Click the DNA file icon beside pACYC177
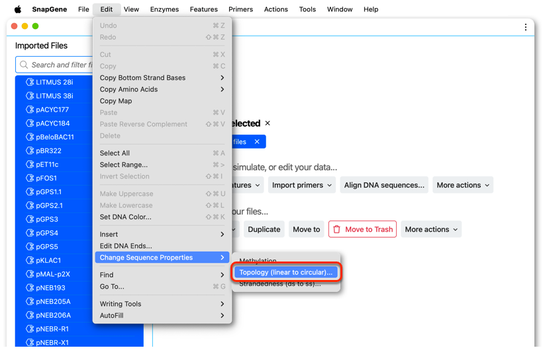 [x=30, y=110]
